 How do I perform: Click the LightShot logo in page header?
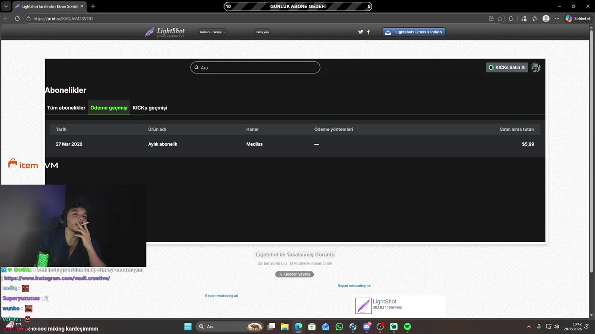click(165, 32)
